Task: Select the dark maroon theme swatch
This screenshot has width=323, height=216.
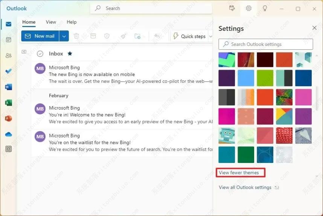Action: tap(265, 59)
